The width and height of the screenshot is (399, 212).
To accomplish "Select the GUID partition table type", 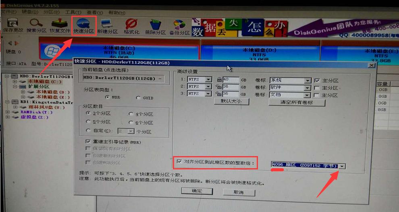I will pos(138,98).
